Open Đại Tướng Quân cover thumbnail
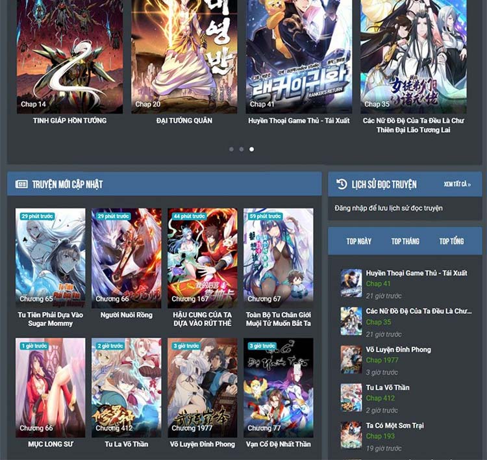The image size is (487, 460). pyautogui.click(x=184, y=57)
